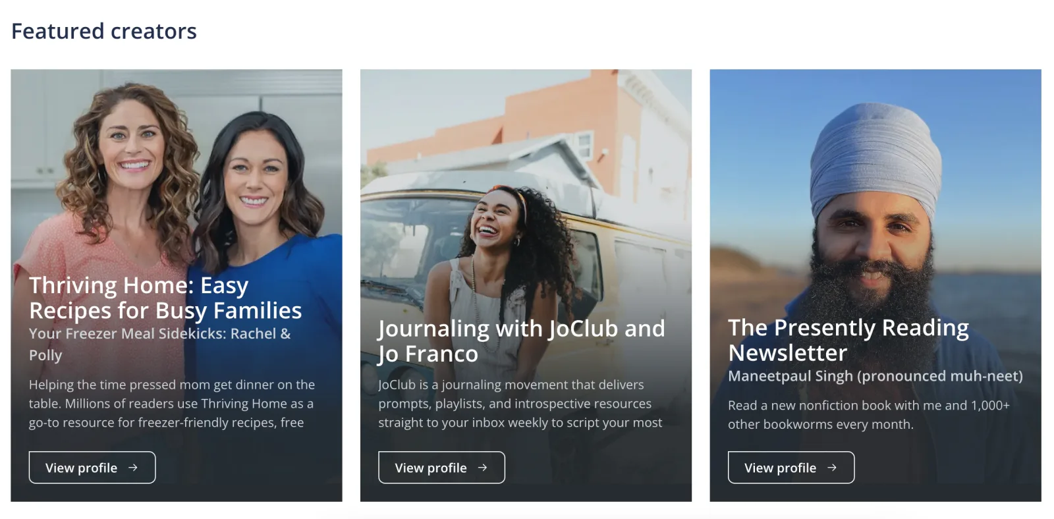Click the nonfiction book description text

(868, 414)
